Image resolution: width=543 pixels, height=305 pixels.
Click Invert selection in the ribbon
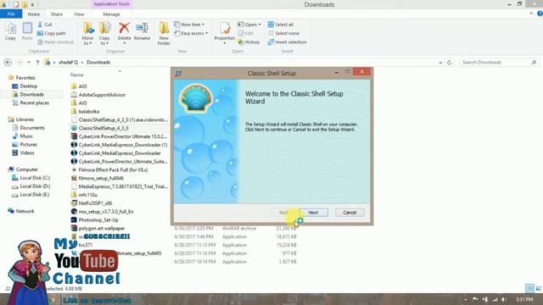click(287, 42)
